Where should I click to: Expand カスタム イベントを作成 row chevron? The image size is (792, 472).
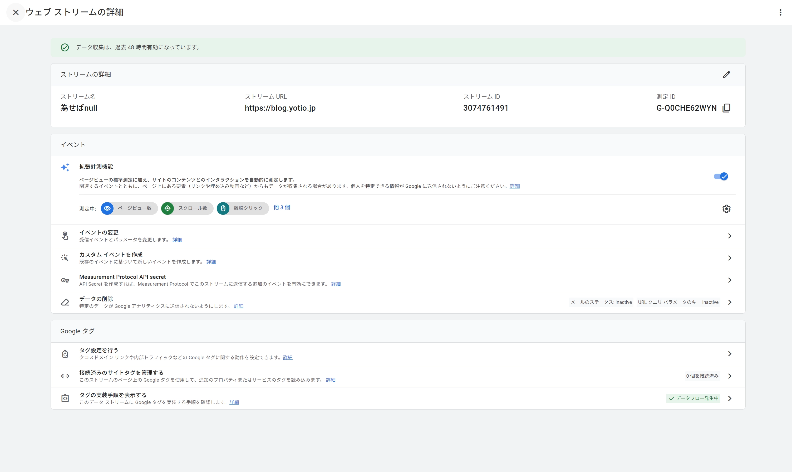point(730,258)
